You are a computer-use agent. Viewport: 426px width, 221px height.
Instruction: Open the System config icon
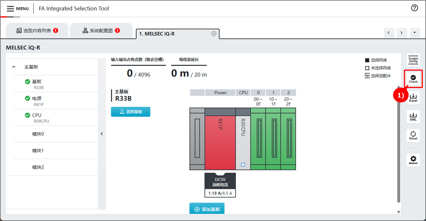(x=413, y=60)
